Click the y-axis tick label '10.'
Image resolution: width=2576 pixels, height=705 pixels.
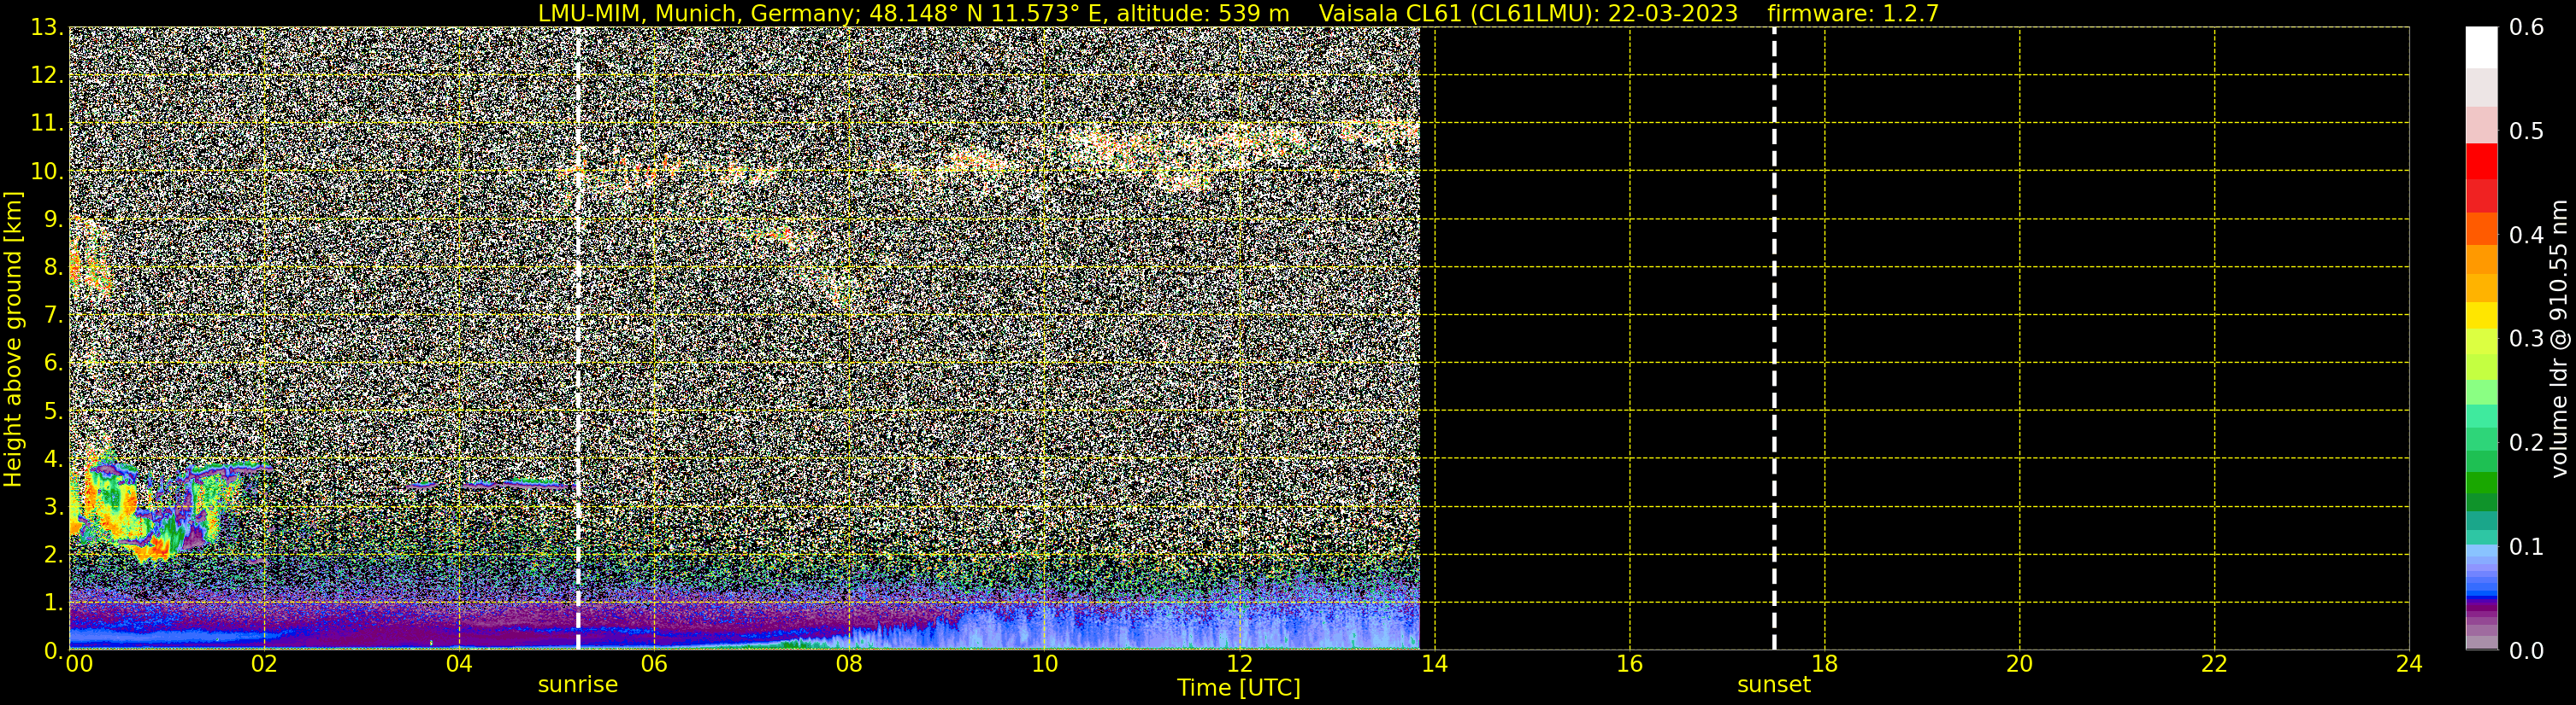point(47,171)
